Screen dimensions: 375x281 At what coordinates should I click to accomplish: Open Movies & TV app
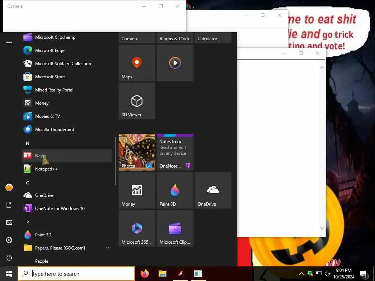(x=67, y=116)
